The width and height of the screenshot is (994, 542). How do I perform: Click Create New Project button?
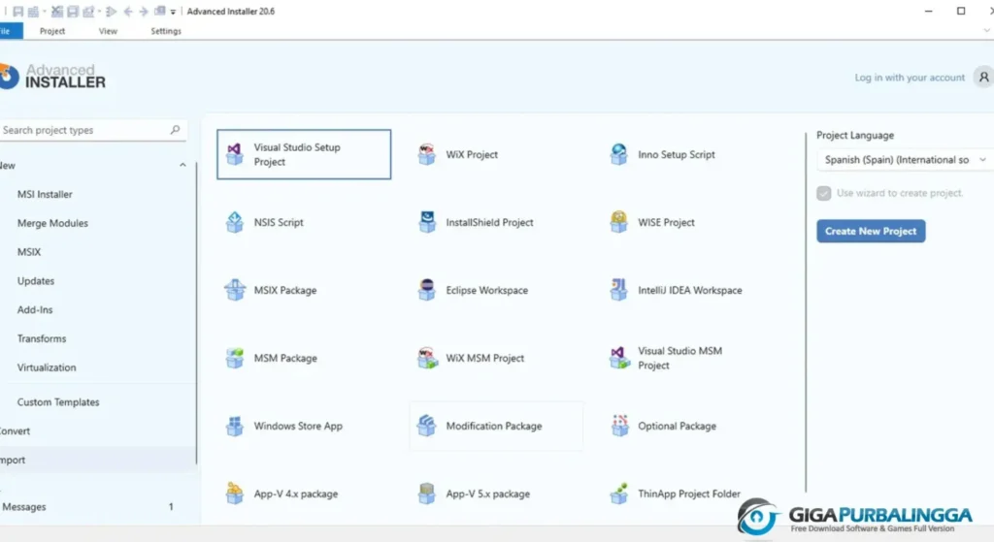click(871, 231)
